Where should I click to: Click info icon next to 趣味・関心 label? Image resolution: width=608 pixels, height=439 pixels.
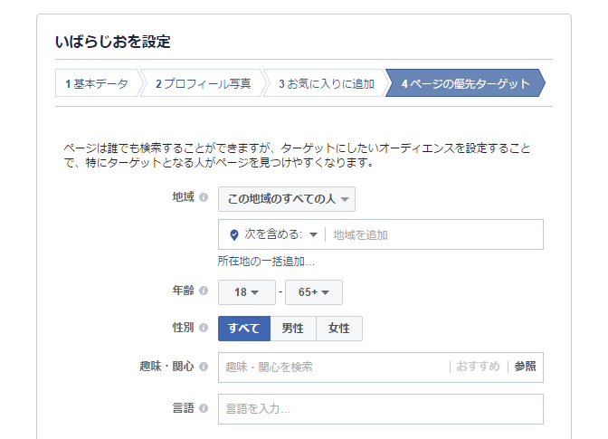tap(204, 367)
